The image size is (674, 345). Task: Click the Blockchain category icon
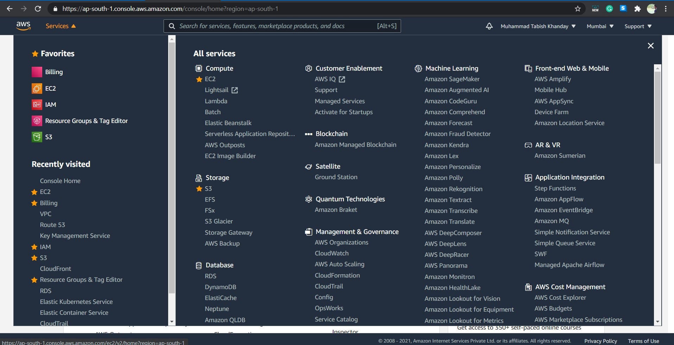tap(309, 134)
